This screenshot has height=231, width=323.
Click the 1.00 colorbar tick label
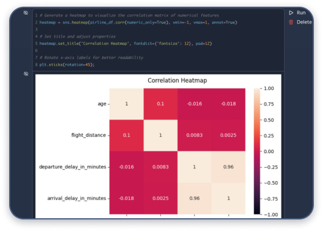269,88
